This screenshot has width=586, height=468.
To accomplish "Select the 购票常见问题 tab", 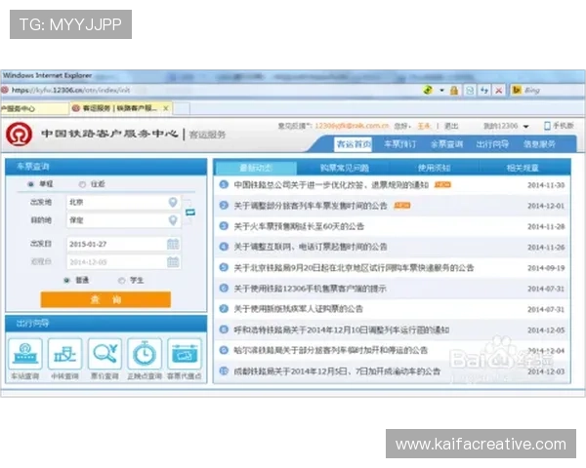I will click(344, 168).
